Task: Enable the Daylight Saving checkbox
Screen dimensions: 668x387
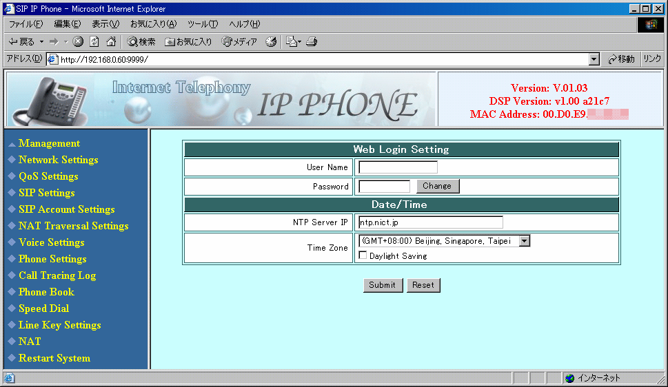Action: tap(363, 255)
